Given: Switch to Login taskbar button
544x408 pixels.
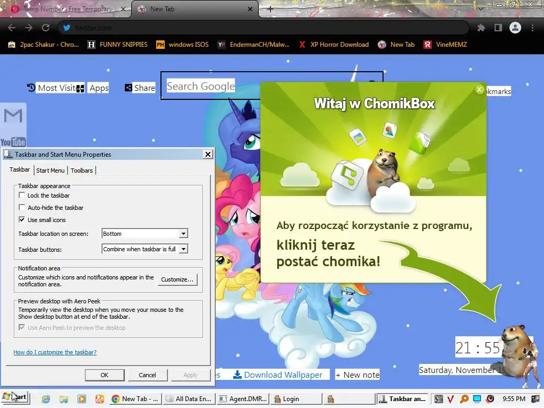Looking at the screenshot, I should [x=296, y=399].
